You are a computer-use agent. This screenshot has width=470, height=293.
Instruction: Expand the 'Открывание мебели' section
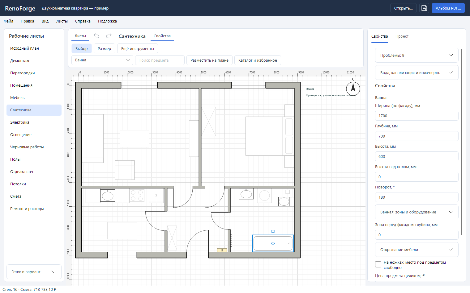point(417,250)
